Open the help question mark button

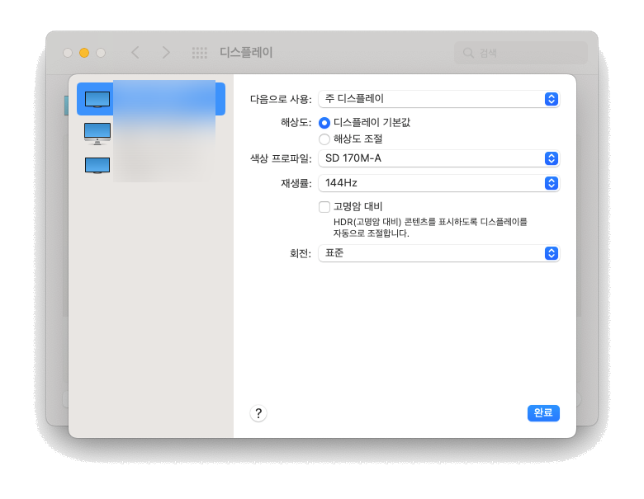pos(258,413)
